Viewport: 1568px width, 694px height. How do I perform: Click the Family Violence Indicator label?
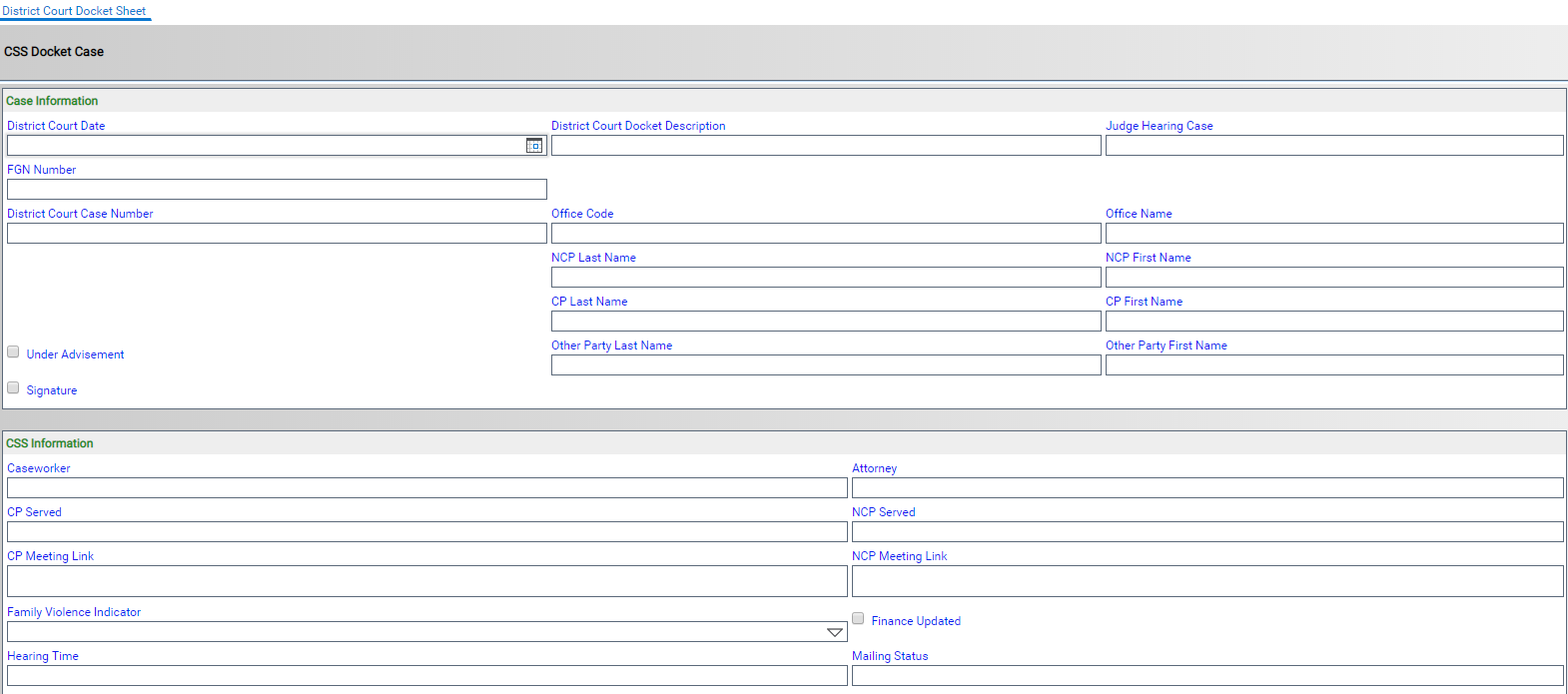(74, 612)
